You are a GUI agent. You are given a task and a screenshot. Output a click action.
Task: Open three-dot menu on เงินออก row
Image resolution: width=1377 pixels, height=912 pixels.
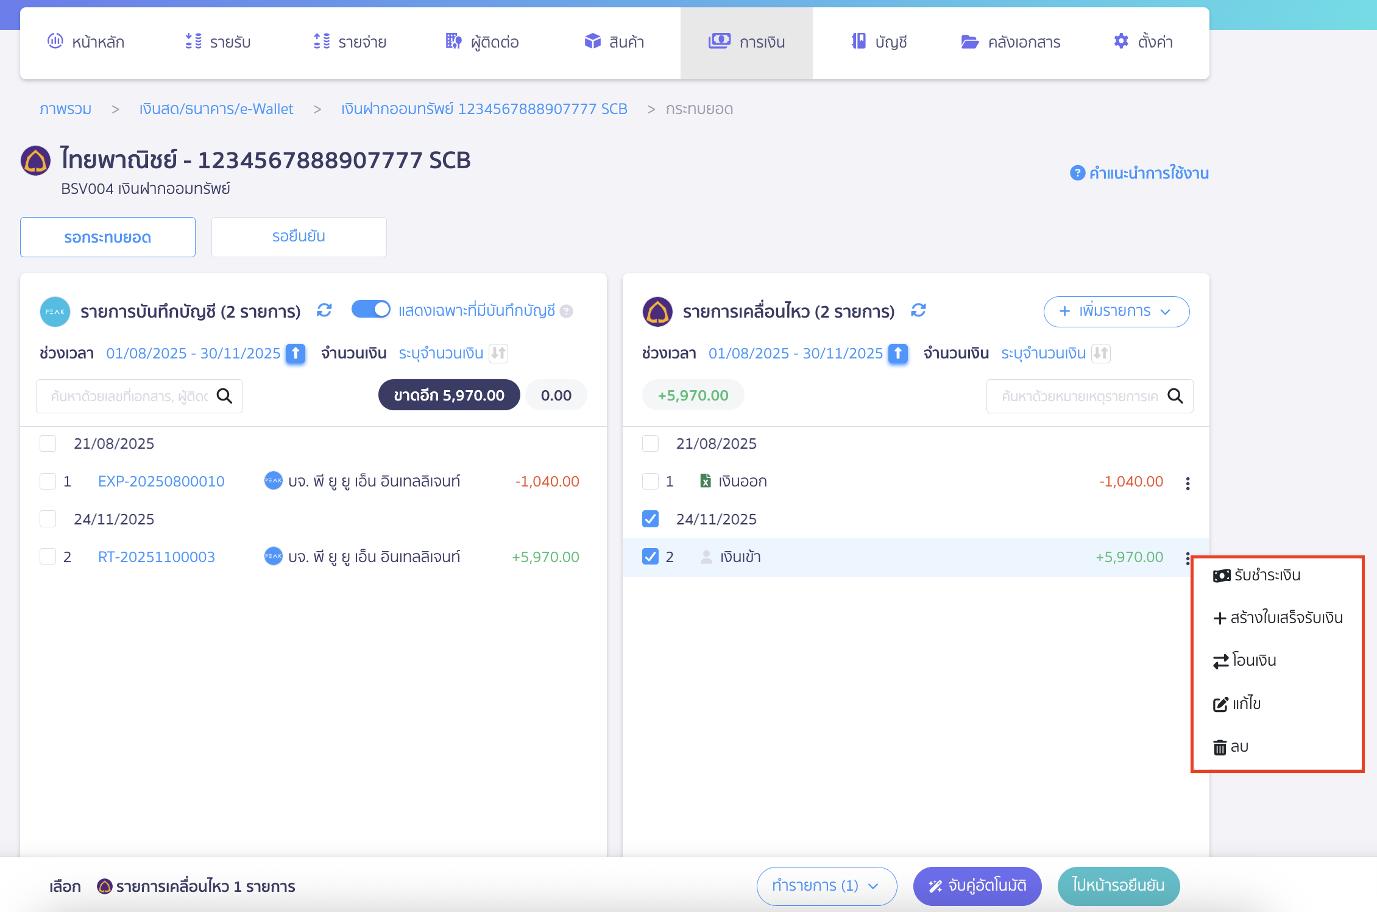click(1188, 483)
